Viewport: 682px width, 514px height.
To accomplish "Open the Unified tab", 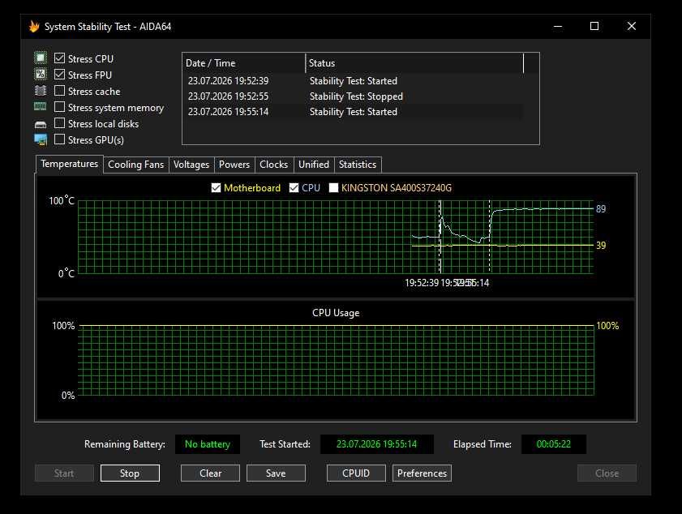I will 314,165.
